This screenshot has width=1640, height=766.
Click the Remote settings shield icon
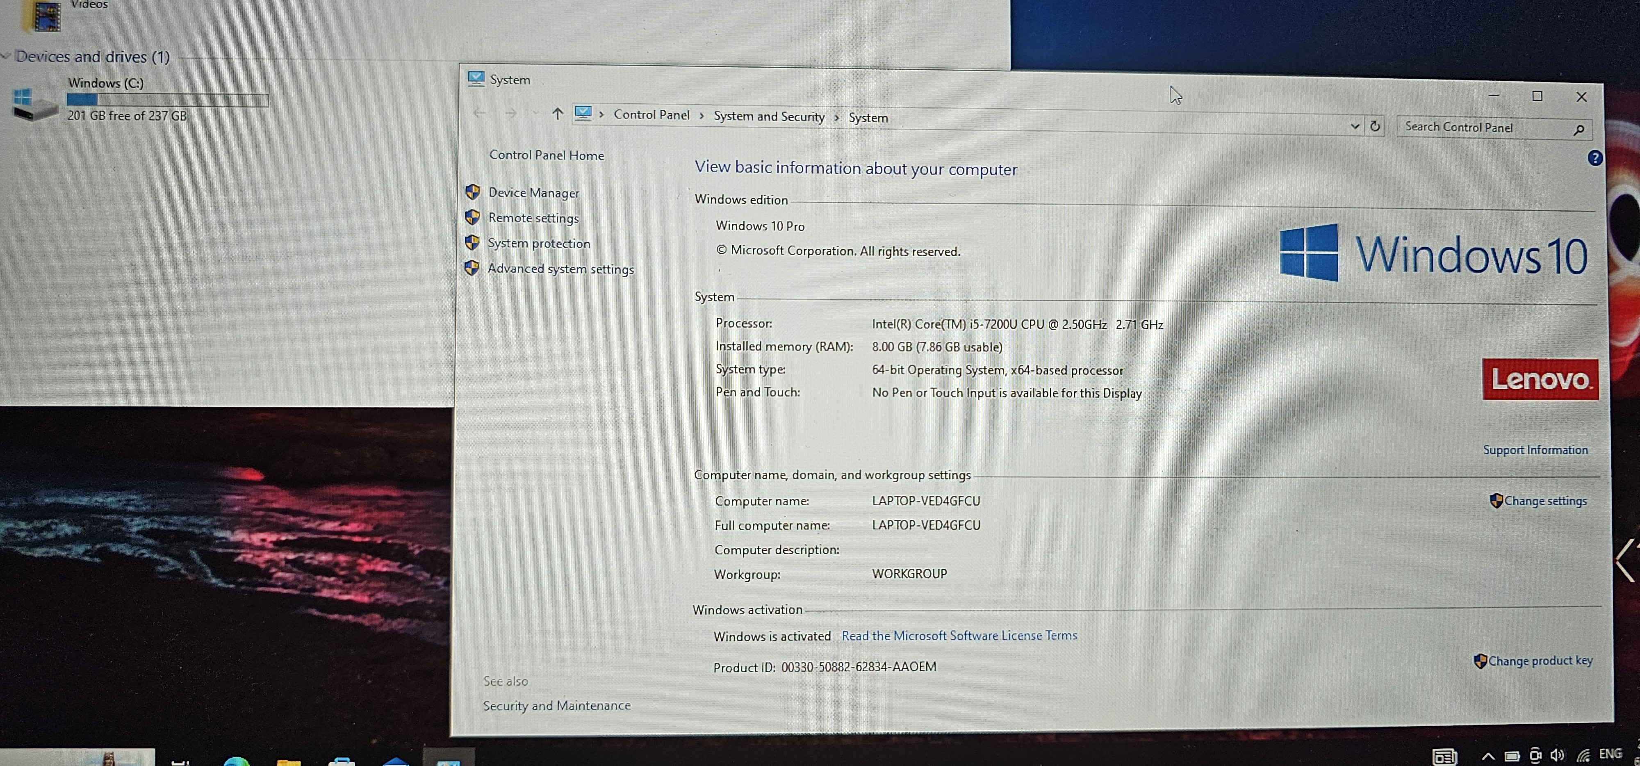pos(472,217)
